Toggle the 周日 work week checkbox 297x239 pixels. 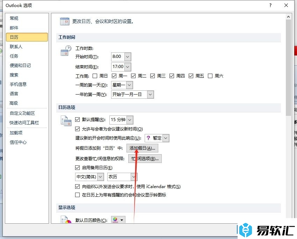tap(95, 76)
